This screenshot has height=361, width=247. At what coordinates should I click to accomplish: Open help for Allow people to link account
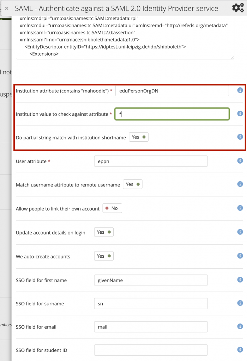pos(240,208)
